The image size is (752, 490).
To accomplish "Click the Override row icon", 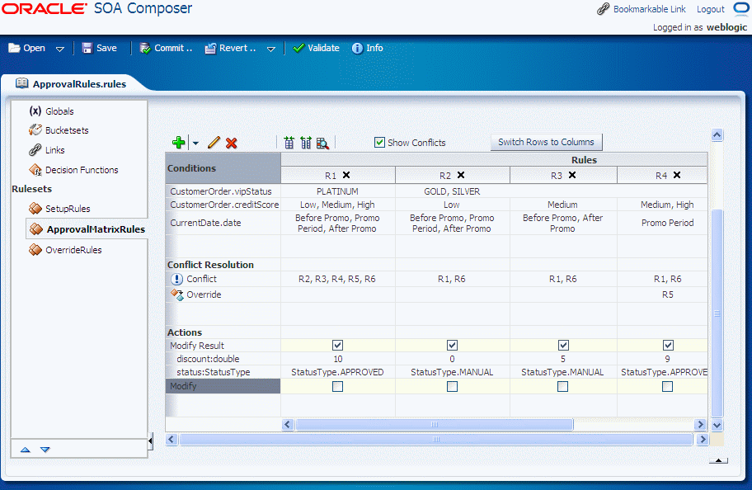I will point(177,294).
